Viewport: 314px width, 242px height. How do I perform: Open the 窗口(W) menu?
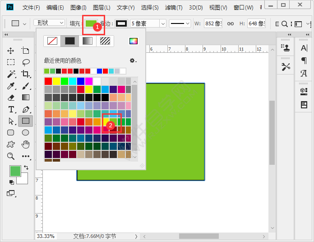pos(243,8)
